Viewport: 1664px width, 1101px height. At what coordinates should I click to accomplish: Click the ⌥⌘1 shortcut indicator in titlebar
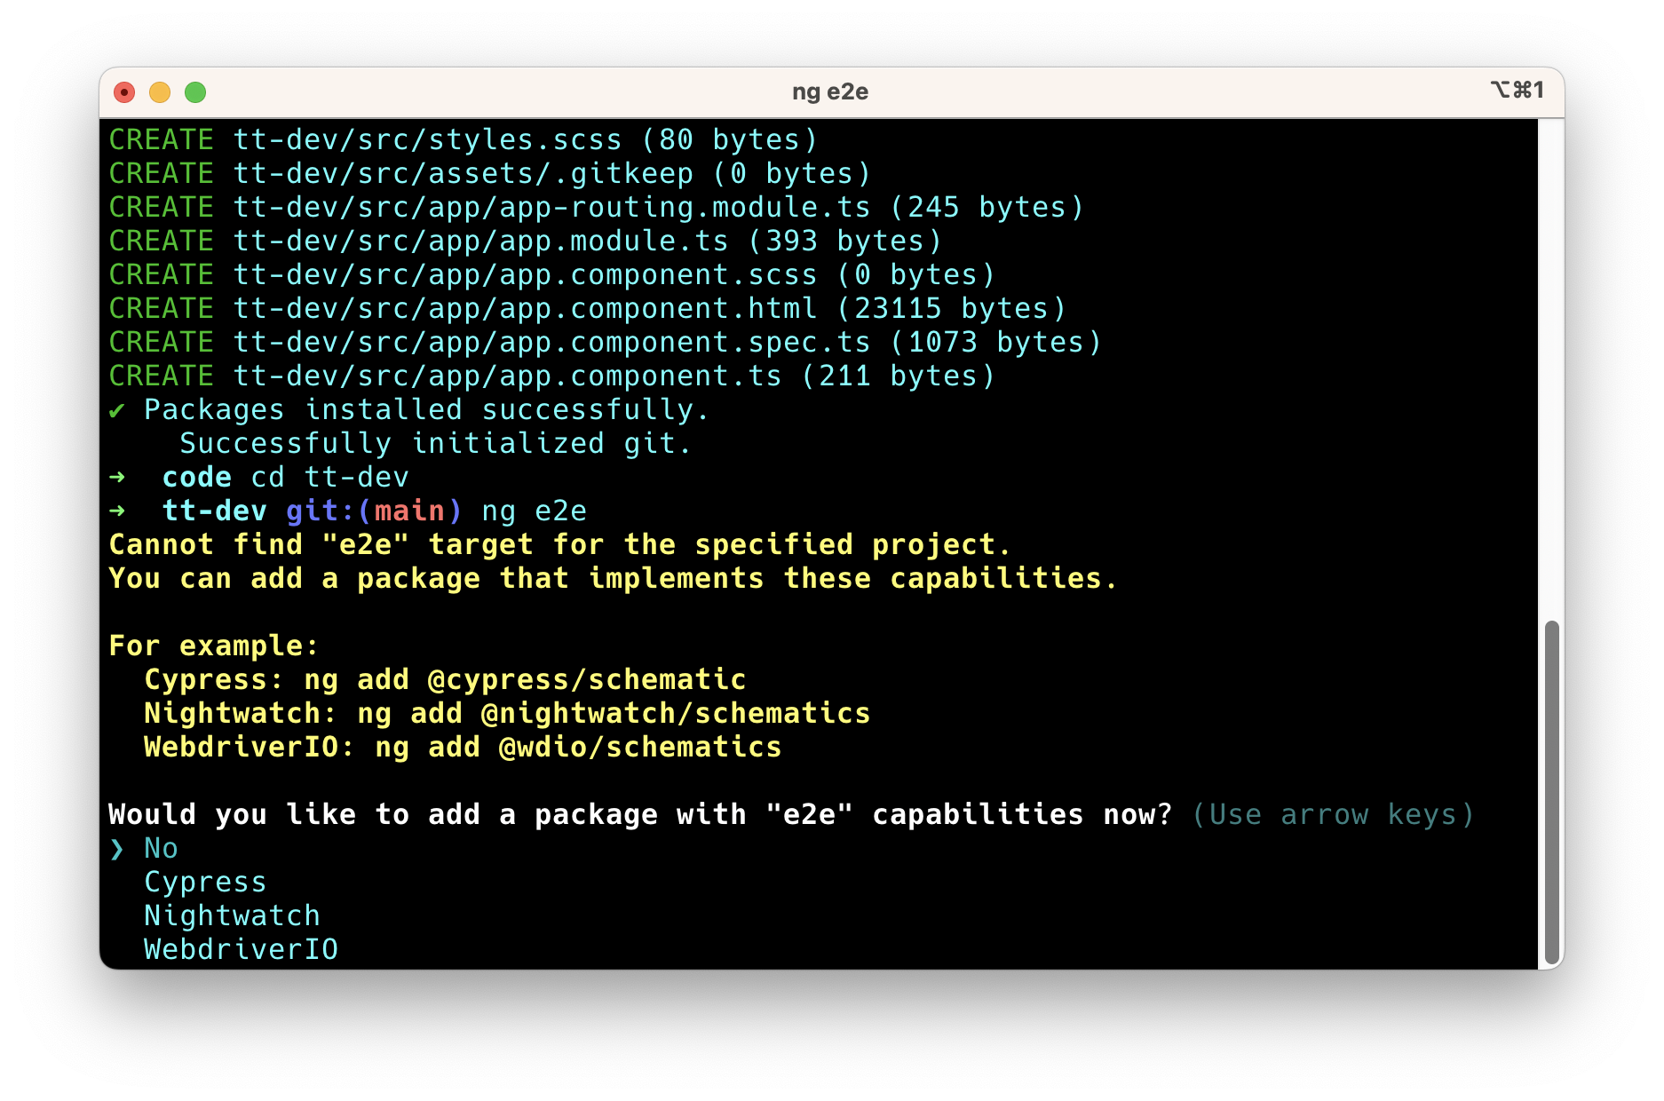tap(1517, 89)
